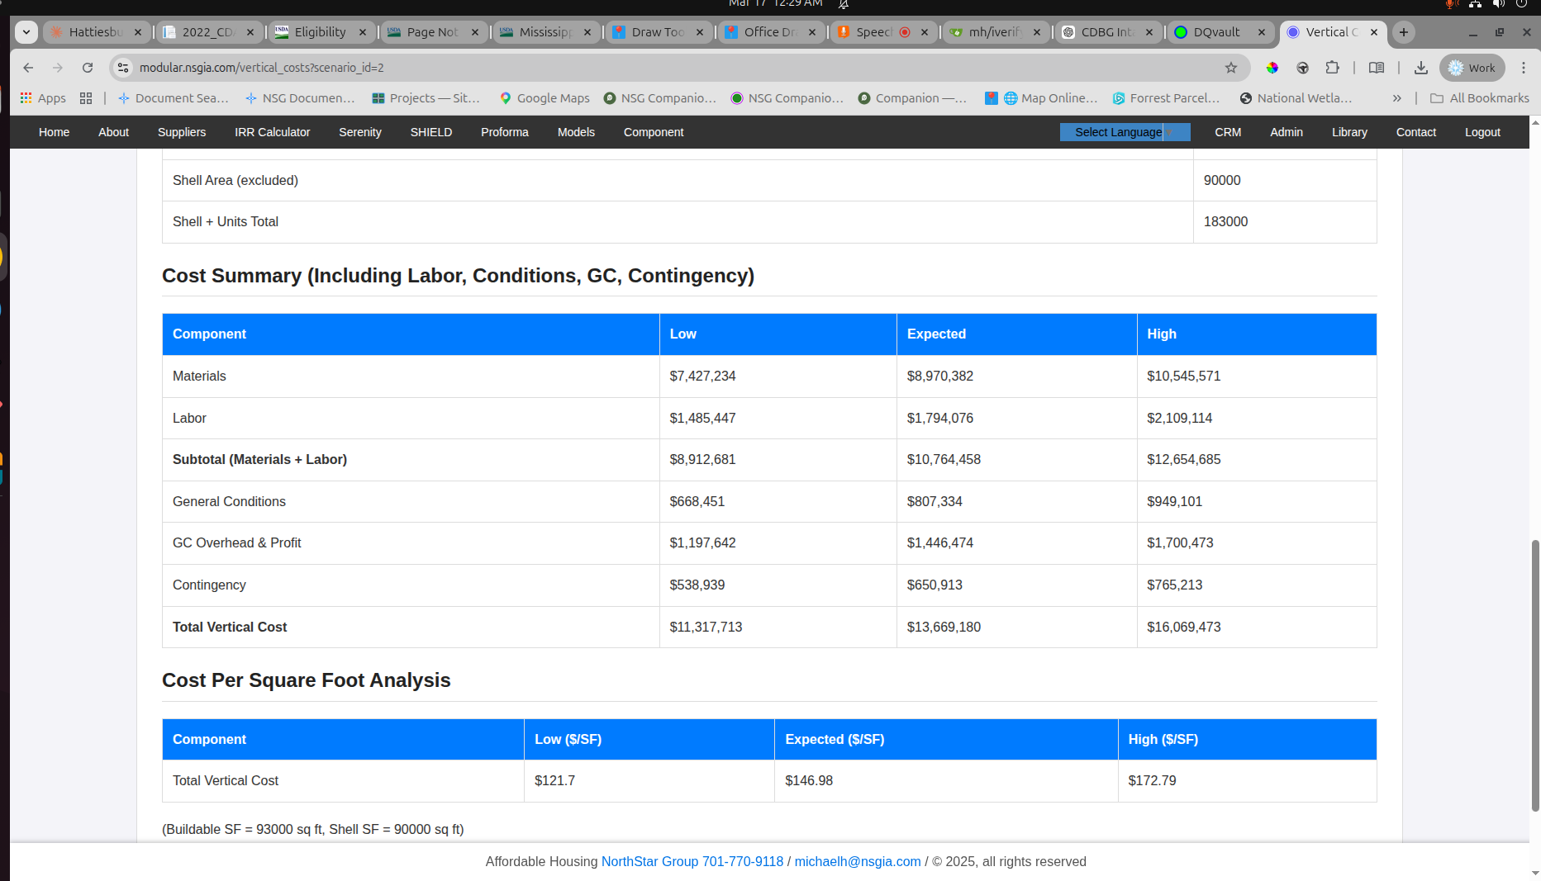Reload the current page

coord(88,68)
